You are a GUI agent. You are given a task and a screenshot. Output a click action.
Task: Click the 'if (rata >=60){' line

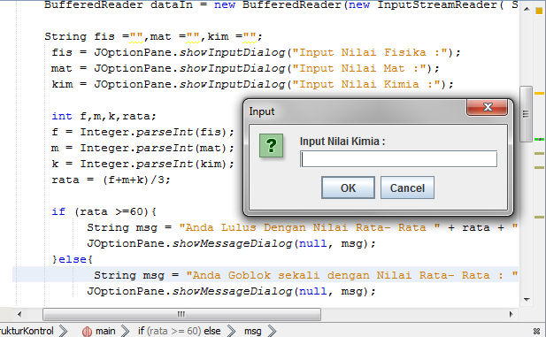coord(104,211)
